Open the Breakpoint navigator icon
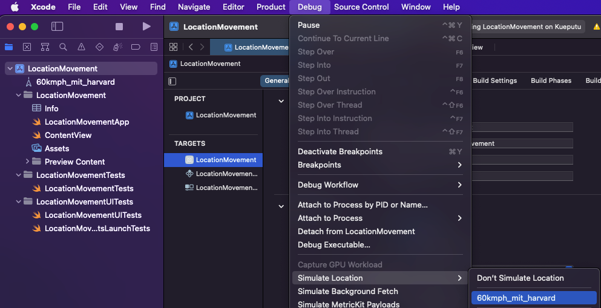This screenshot has height=308, width=601. [136, 47]
